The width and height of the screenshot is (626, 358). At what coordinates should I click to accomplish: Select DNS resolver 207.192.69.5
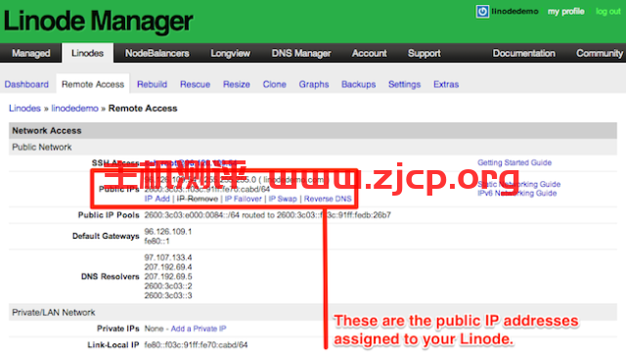[x=168, y=276]
